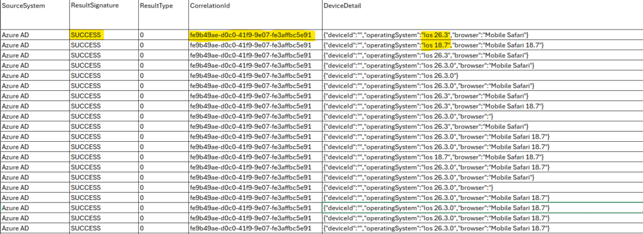Select the DeviceDetail column header cell
This screenshot has width=643, height=234.
click(482, 15)
